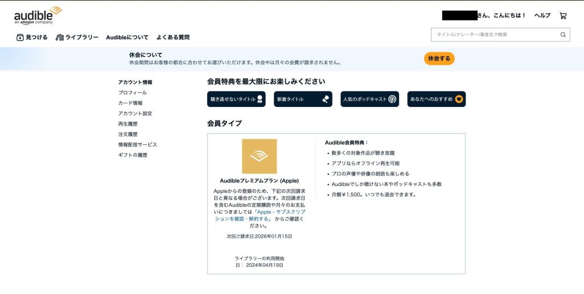The height and width of the screenshot is (294, 584).
Task: Open ギフトの履歴 in the sidebar
Action: tap(132, 155)
